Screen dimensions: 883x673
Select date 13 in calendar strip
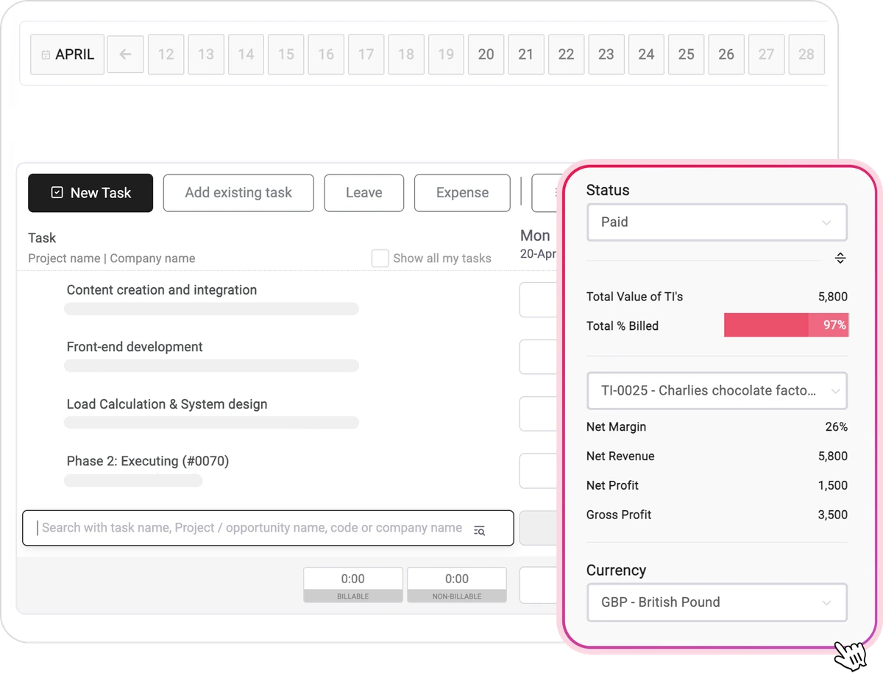pos(206,54)
